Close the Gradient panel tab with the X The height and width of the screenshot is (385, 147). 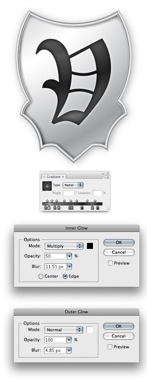tap(63, 177)
